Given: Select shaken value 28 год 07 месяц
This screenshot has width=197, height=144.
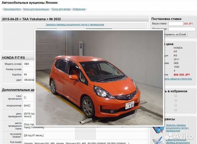Looking at the screenshot, I should pyautogui.click(x=34, y=135).
